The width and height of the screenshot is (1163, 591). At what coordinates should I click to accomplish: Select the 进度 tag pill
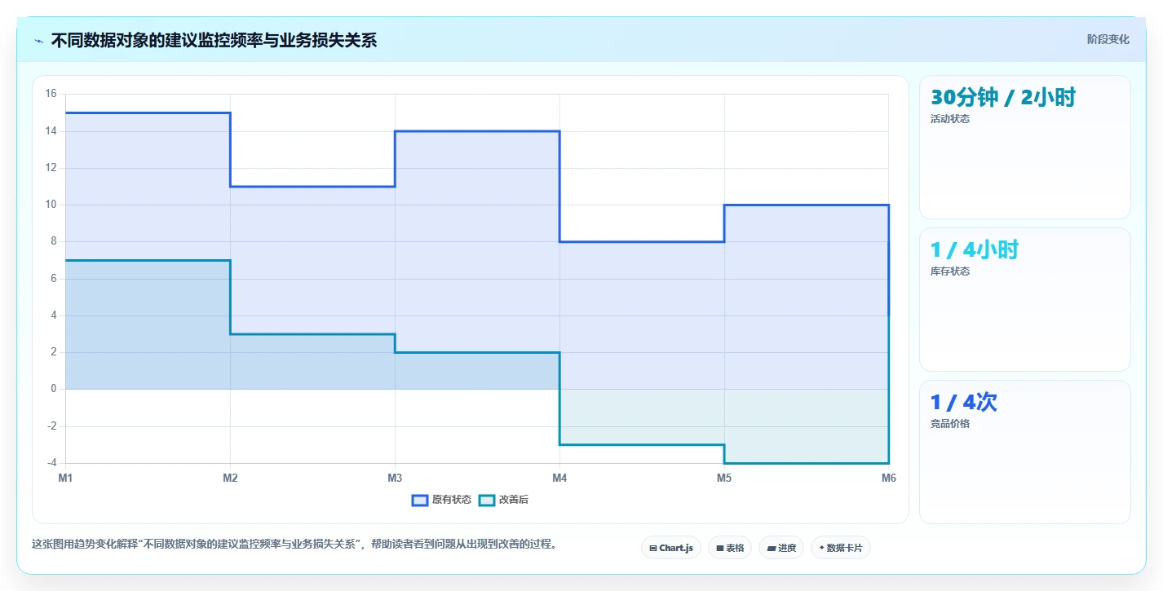(781, 548)
